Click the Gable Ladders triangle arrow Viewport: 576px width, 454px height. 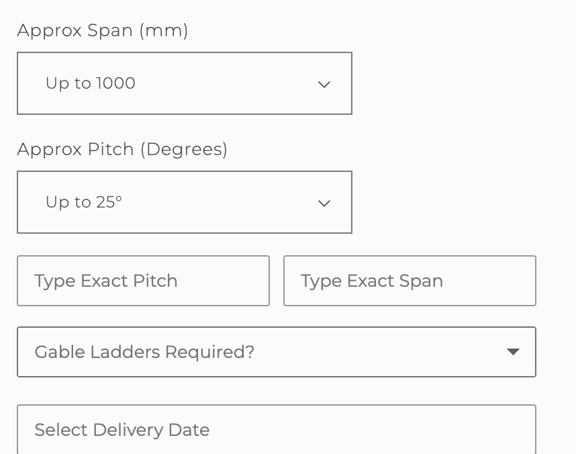click(x=513, y=352)
